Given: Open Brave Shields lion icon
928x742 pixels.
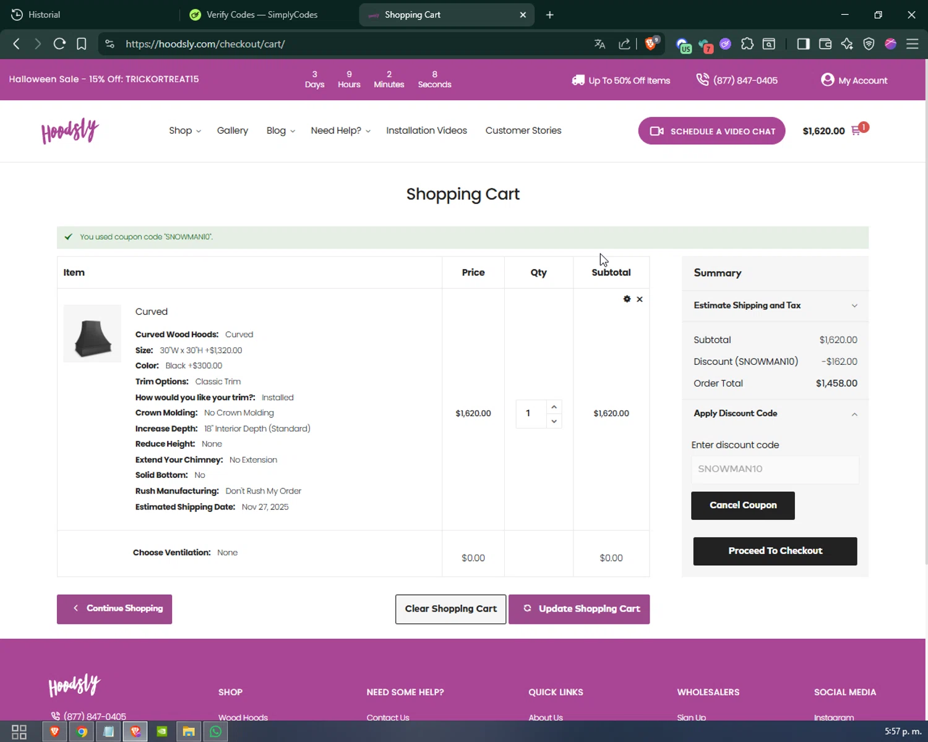Looking at the screenshot, I should (651, 43).
